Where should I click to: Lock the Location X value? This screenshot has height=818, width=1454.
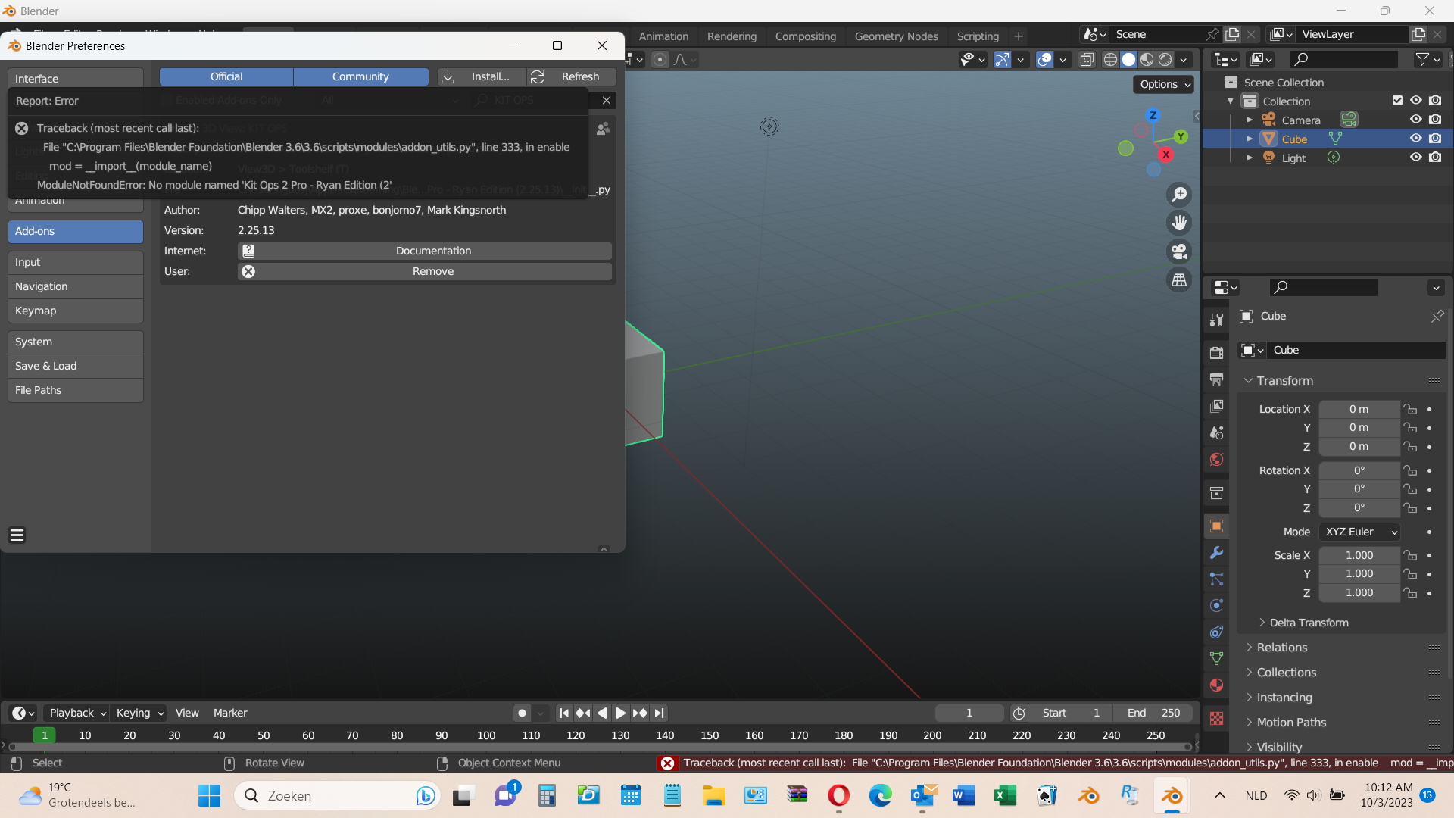coord(1410,409)
